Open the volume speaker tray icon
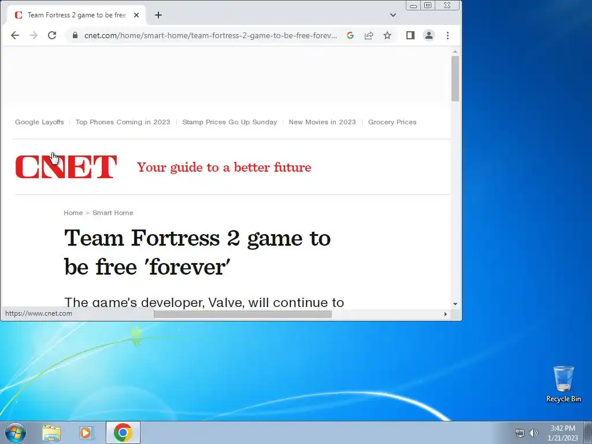 coord(534,433)
